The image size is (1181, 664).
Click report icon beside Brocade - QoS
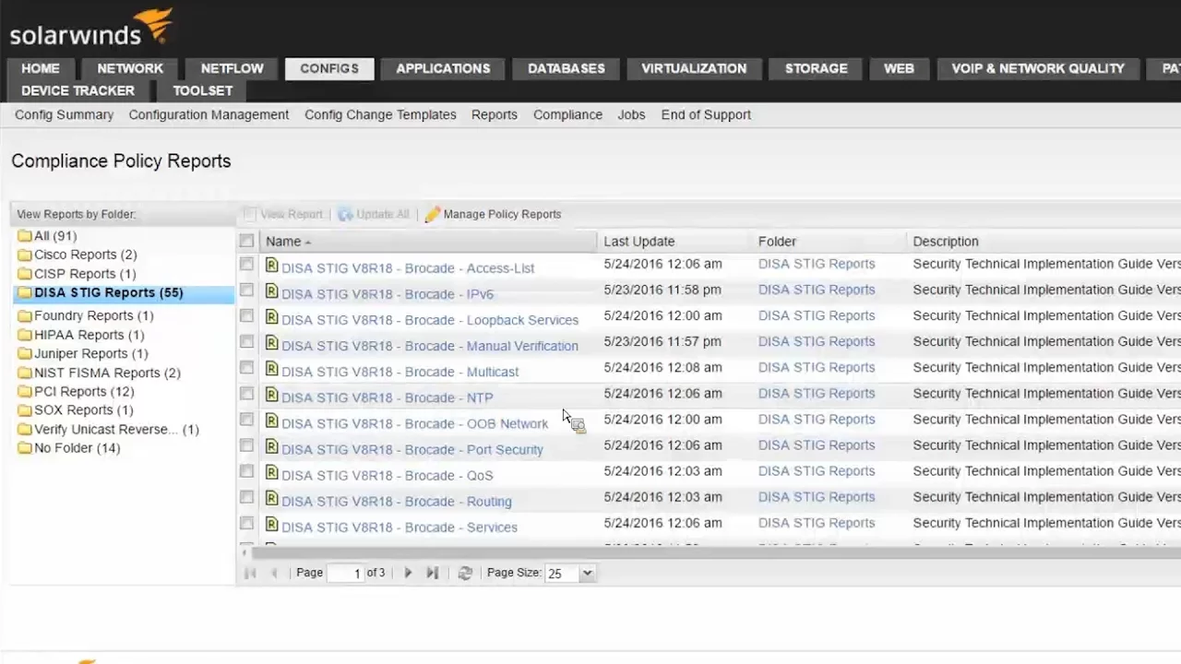[271, 472]
